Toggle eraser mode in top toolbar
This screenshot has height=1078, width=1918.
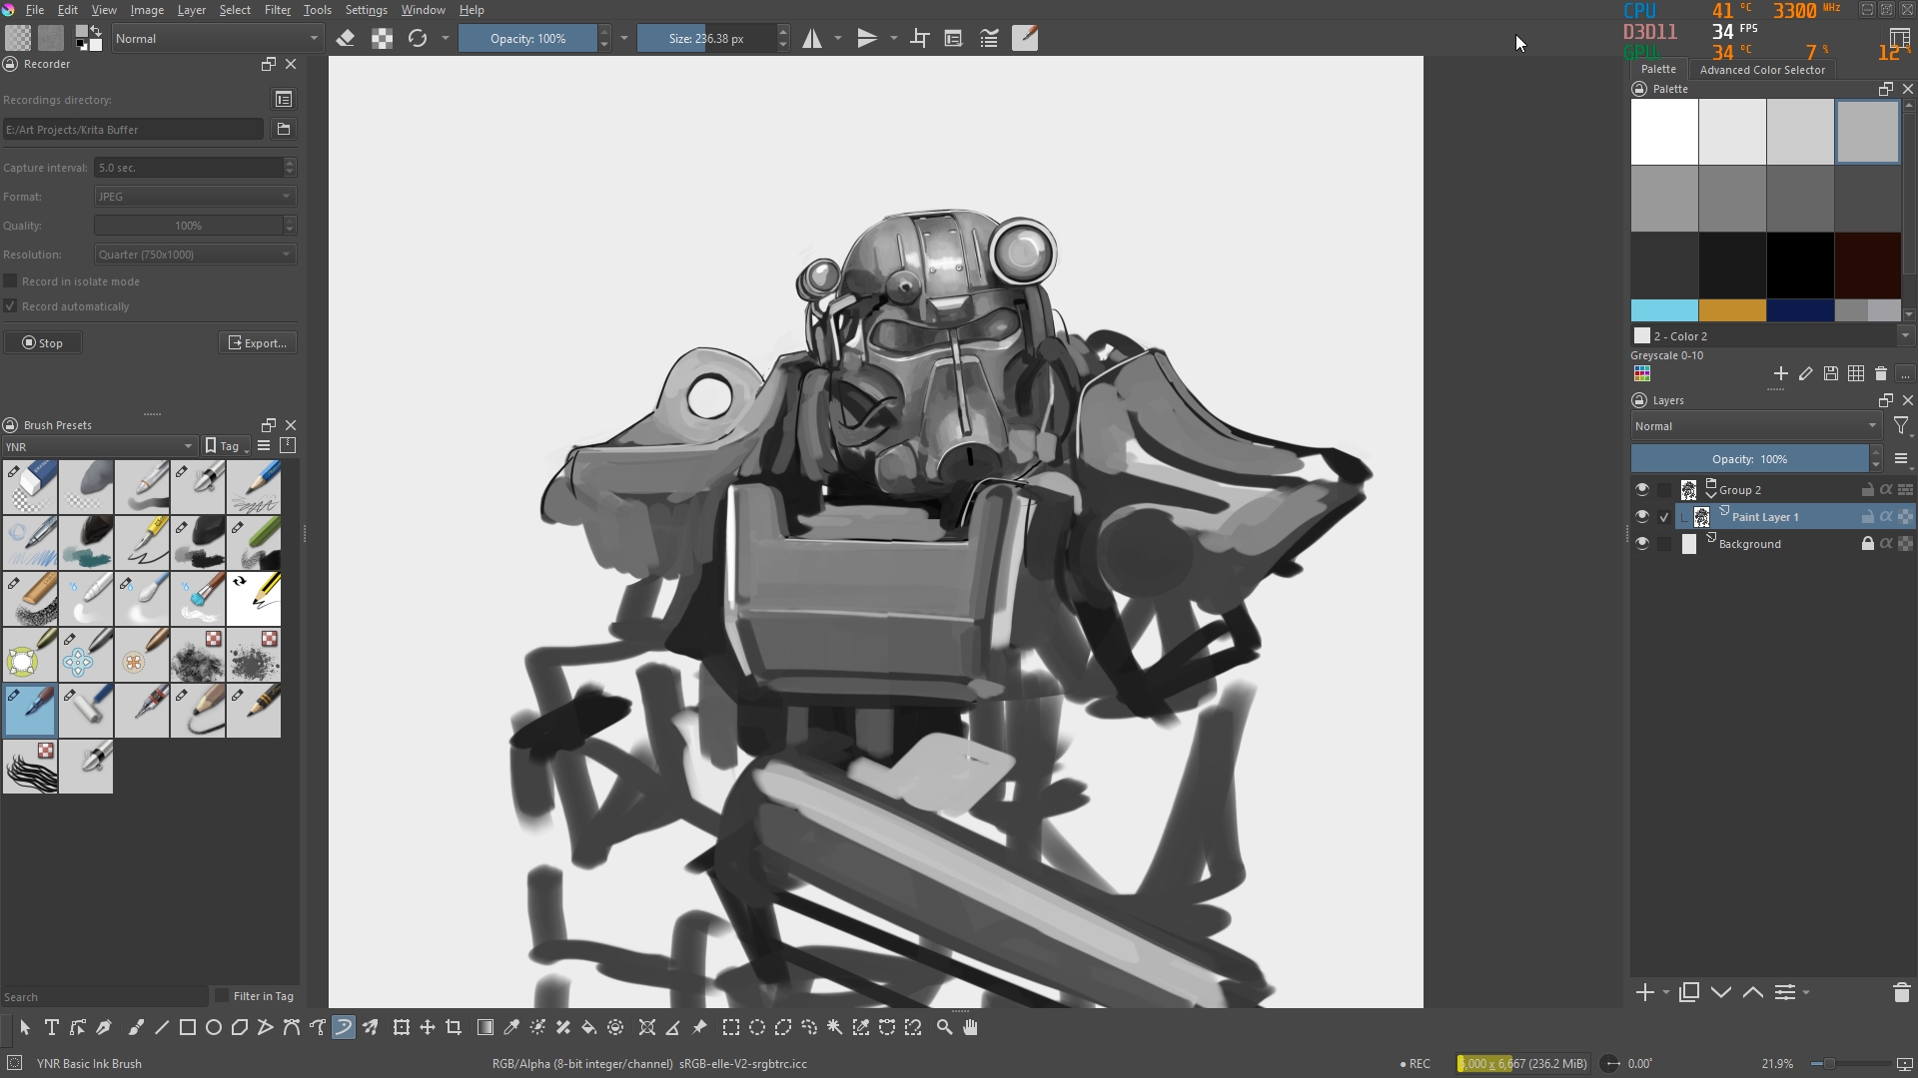pyautogui.click(x=346, y=39)
